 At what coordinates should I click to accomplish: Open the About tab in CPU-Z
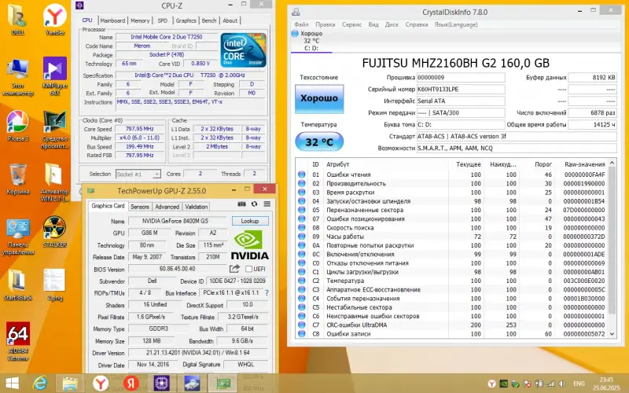[x=230, y=20]
